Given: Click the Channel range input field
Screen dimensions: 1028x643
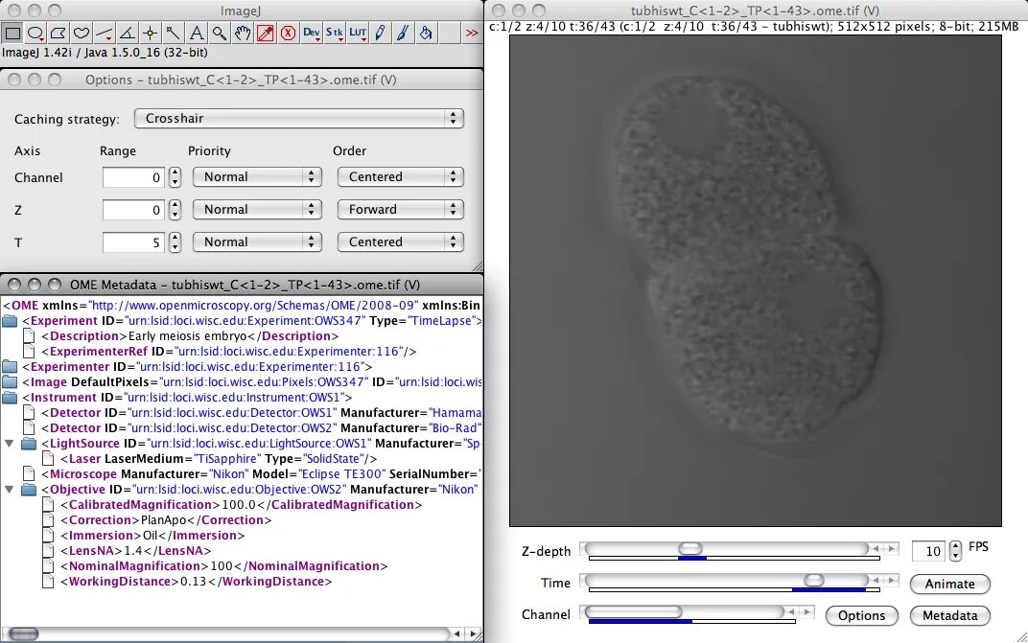Looking at the screenshot, I should (x=133, y=177).
